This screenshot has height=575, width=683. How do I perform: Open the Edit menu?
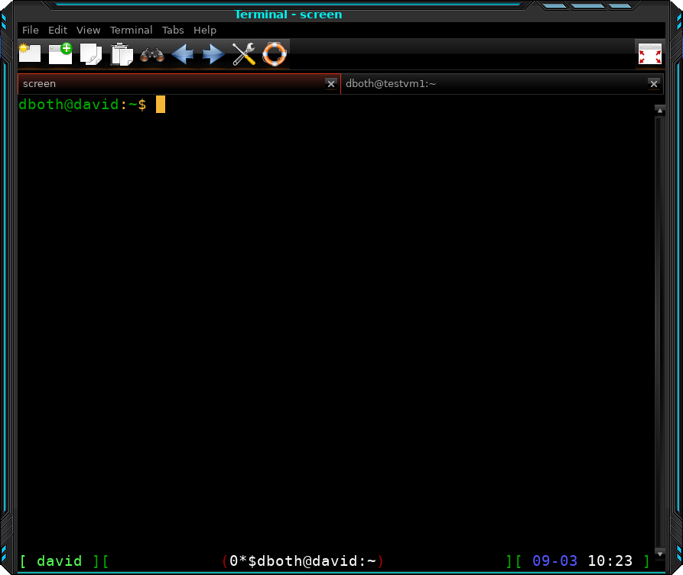pos(57,30)
